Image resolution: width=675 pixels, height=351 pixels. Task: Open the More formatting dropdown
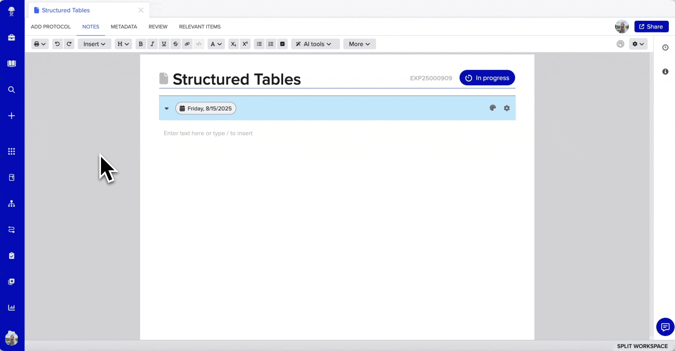(359, 44)
